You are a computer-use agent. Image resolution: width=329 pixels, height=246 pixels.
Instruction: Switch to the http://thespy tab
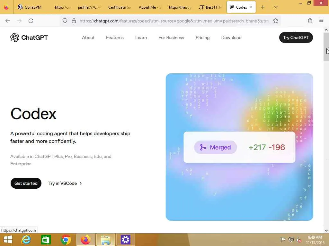click(x=180, y=7)
